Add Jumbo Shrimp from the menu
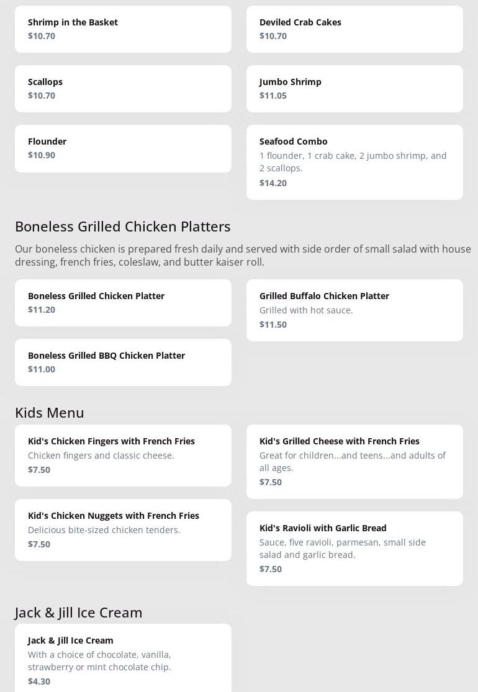478x692 pixels. (x=354, y=89)
